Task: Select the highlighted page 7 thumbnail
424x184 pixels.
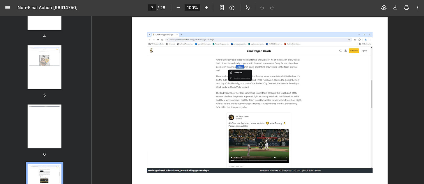Action: coord(45,174)
